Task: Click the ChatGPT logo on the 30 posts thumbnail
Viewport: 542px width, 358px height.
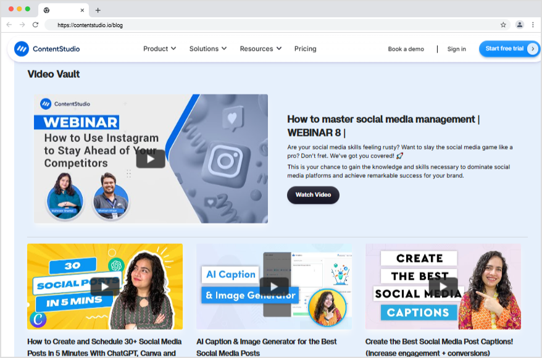Action: pos(117,265)
